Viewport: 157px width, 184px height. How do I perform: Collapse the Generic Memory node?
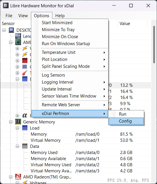pos(11,122)
